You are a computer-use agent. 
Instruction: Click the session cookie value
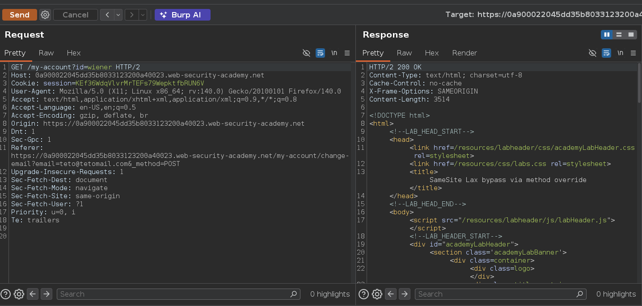139,83
